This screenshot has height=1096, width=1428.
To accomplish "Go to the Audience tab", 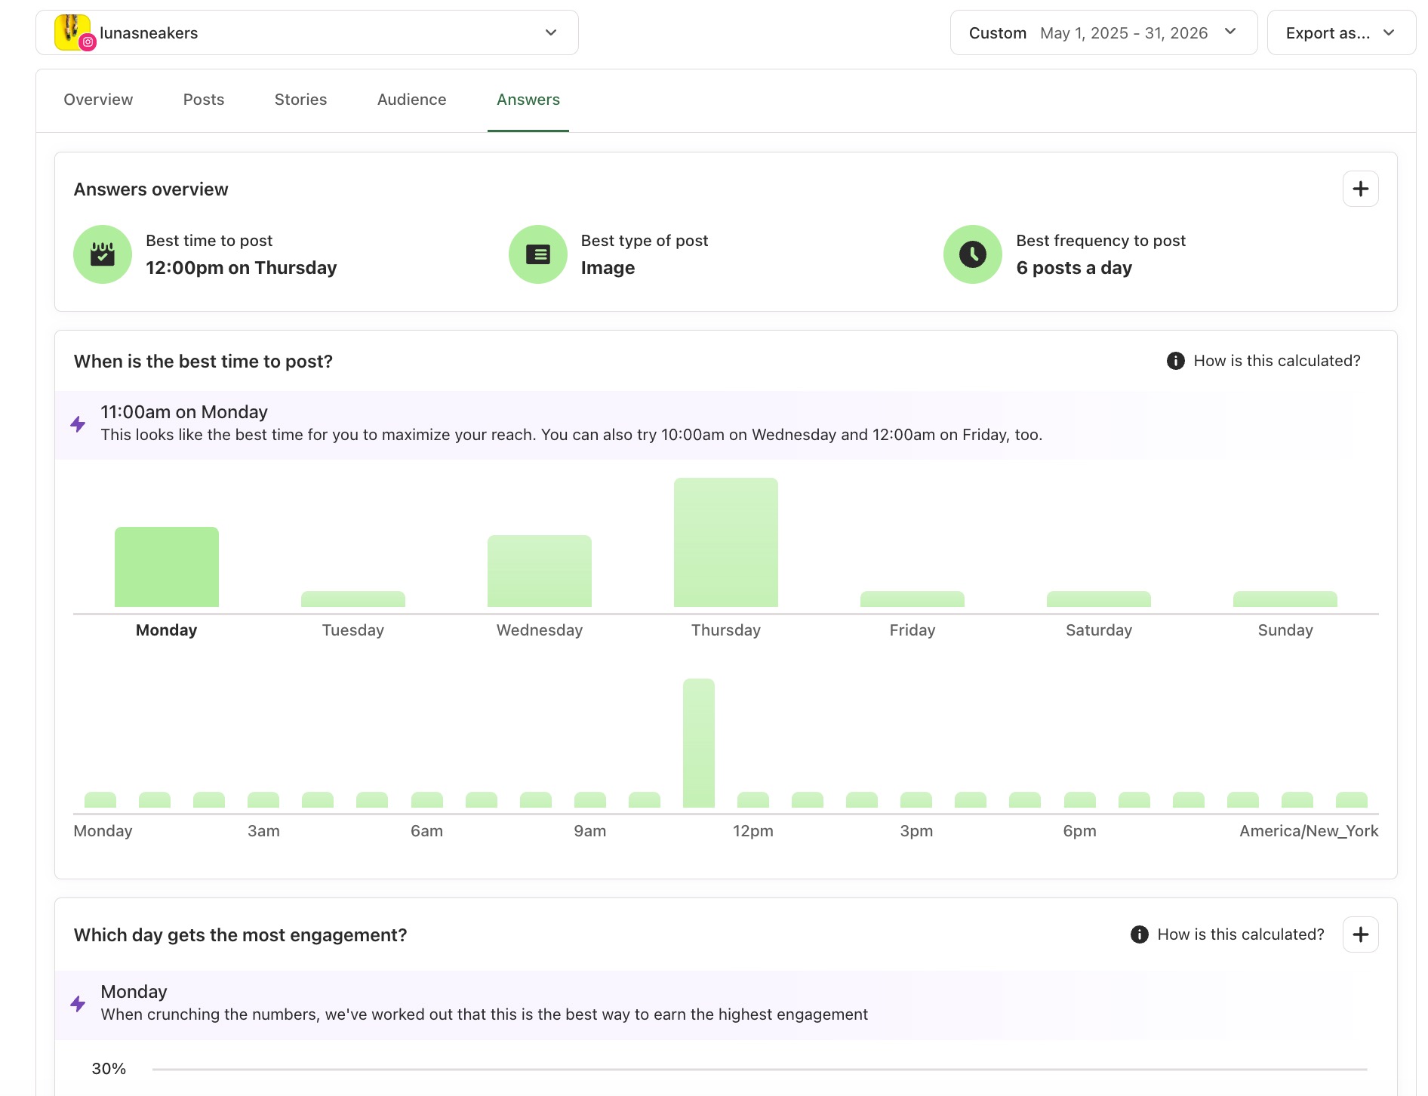I will (x=412, y=100).
